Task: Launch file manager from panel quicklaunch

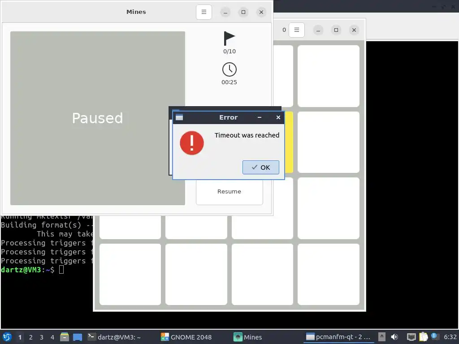Action: (65, 337)
